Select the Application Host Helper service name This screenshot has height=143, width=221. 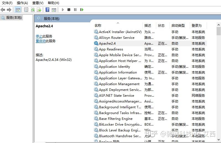(x=120, y=61)
